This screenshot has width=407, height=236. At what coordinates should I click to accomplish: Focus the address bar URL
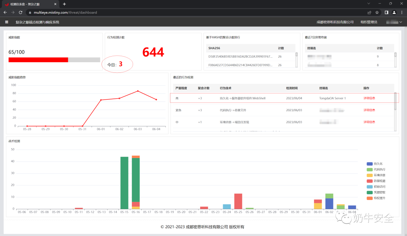pos(65,12)
